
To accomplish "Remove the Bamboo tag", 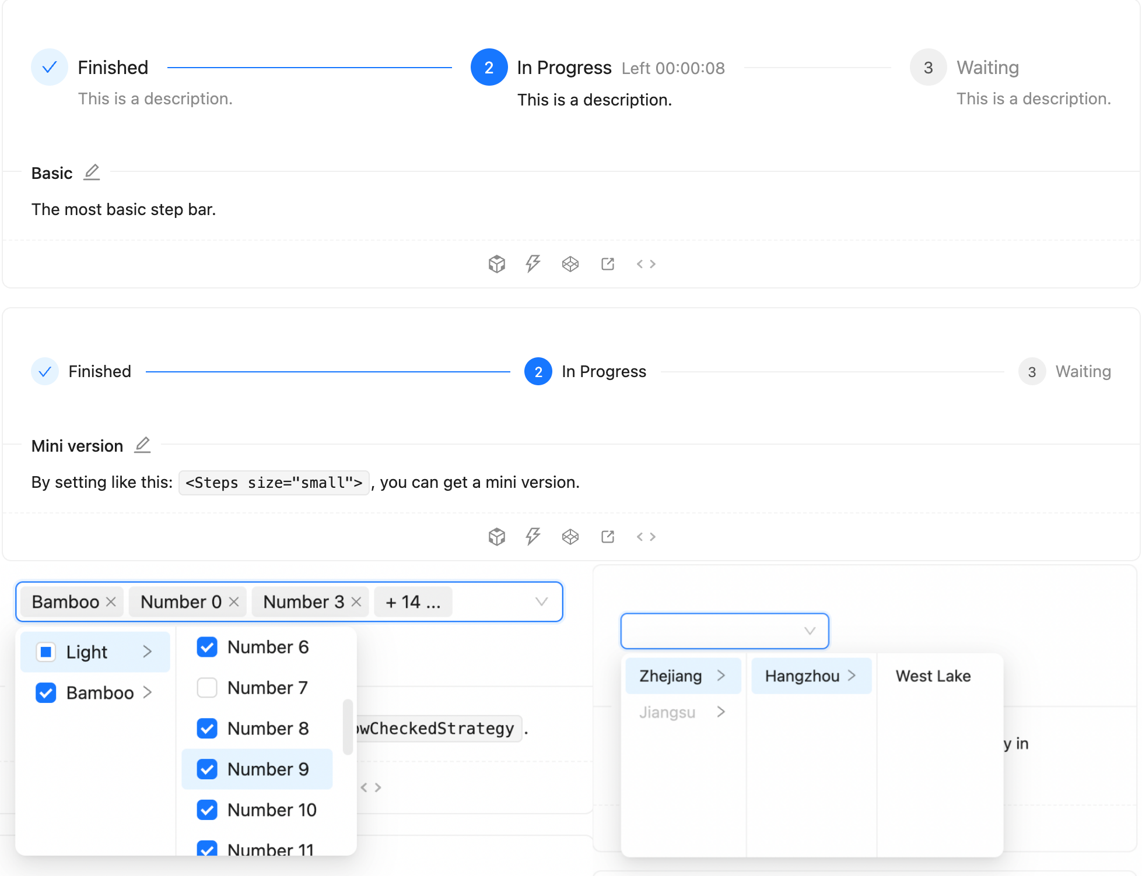I will [x=111, y=601].
